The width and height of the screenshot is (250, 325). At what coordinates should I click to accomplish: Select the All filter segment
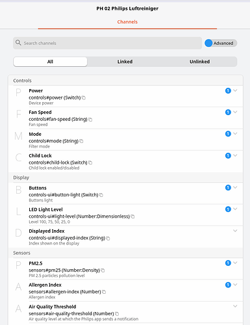coord(50,62)
